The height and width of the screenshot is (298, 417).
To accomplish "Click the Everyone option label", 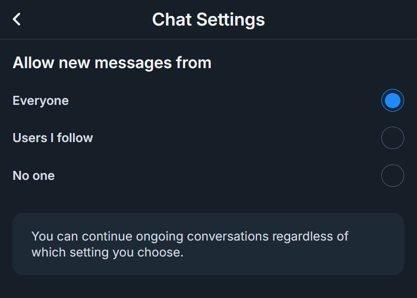I will (x=41, y=101).
